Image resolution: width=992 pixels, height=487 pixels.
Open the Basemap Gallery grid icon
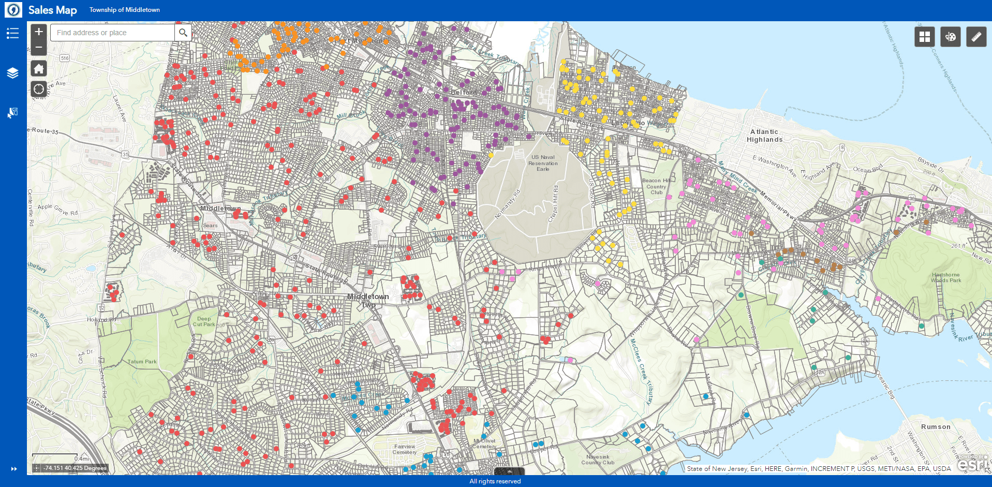click(x=925, y=36)
